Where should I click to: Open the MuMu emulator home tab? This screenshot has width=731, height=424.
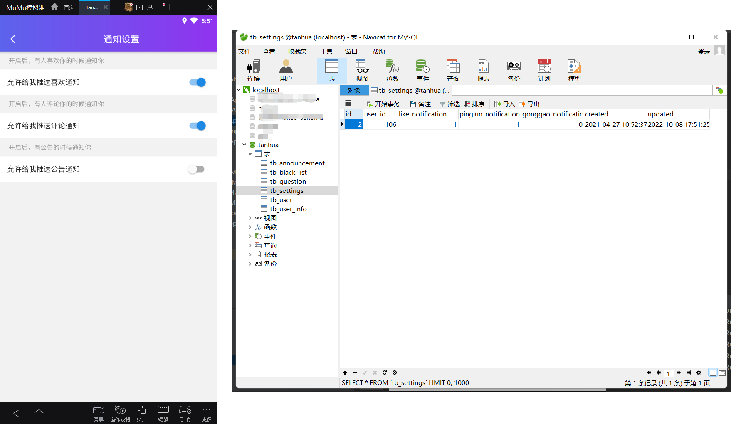pos(62,7)
